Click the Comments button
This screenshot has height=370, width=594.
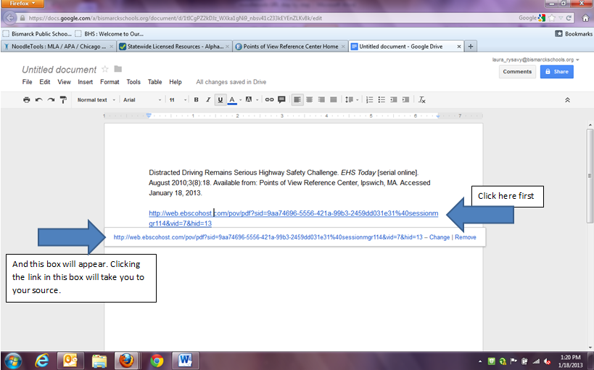click(517, 72)
